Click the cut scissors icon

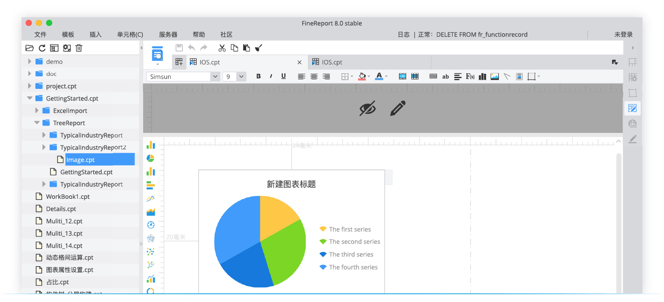point(222,48)
